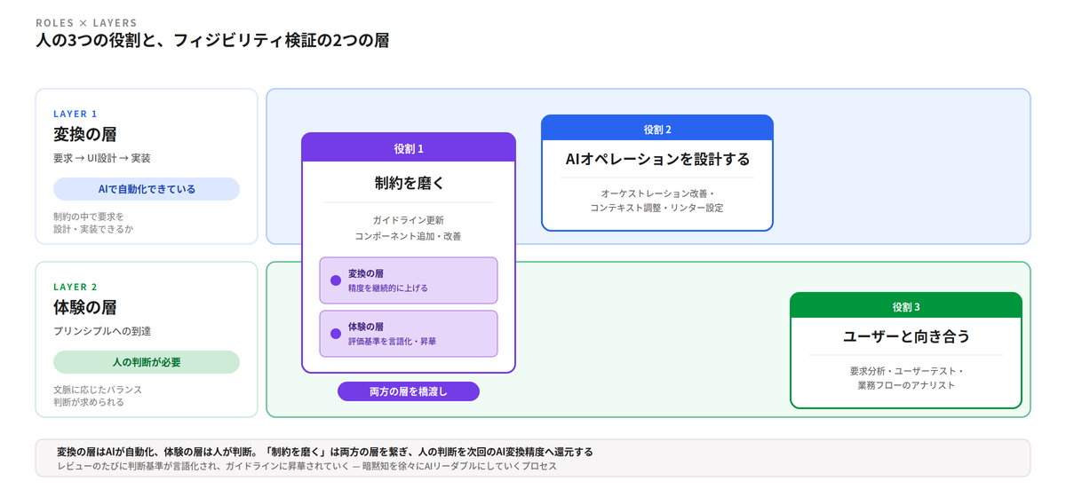Screen dimensions: 1066x497
Task: Click the 'コンポーネント追加・改善' line
Action: (x=409, y=236)
